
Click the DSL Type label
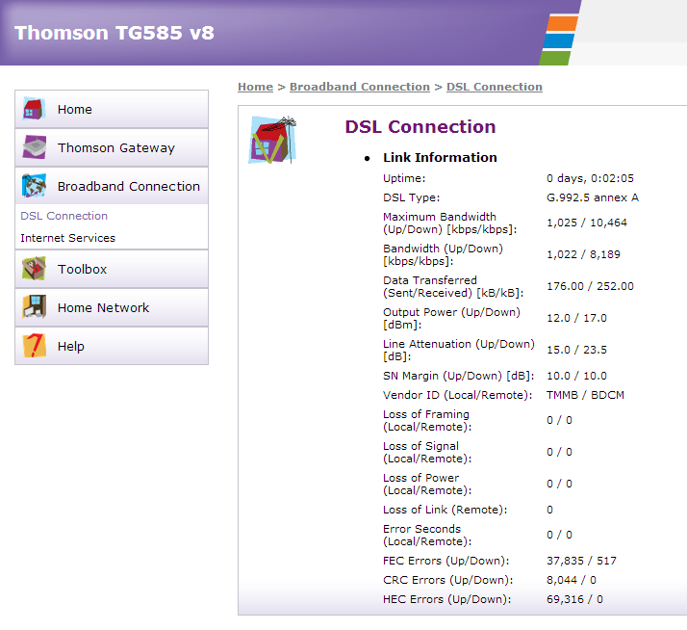coord(412,197)
